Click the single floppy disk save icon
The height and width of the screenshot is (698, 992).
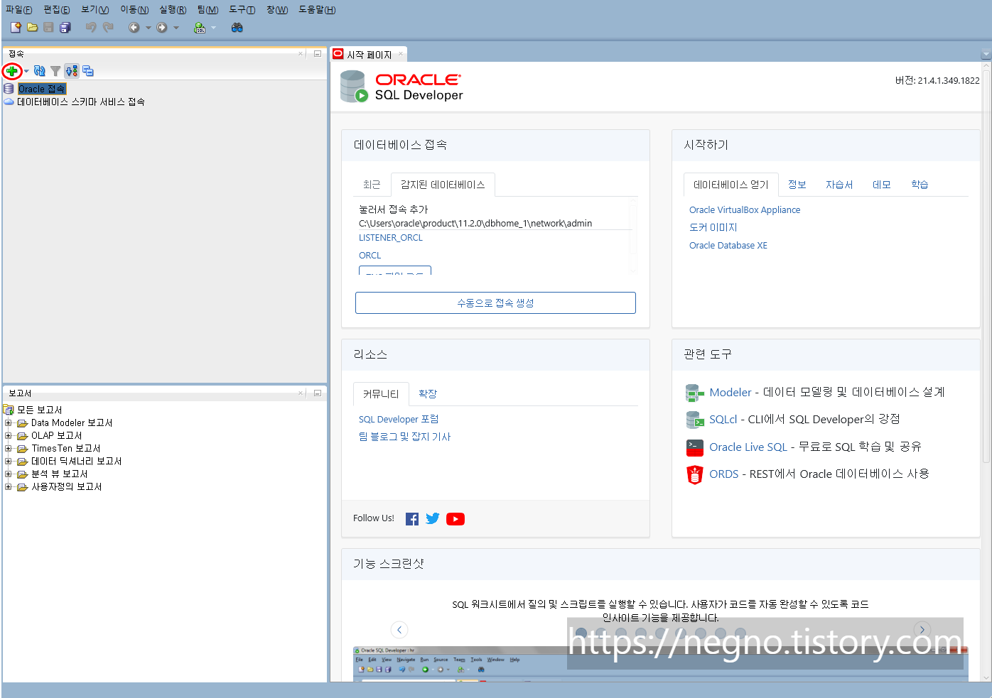(48, 27)
